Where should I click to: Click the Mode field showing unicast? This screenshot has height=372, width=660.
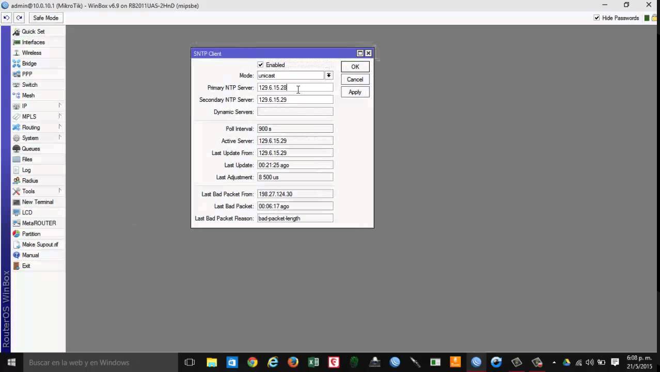coord(290,75)
